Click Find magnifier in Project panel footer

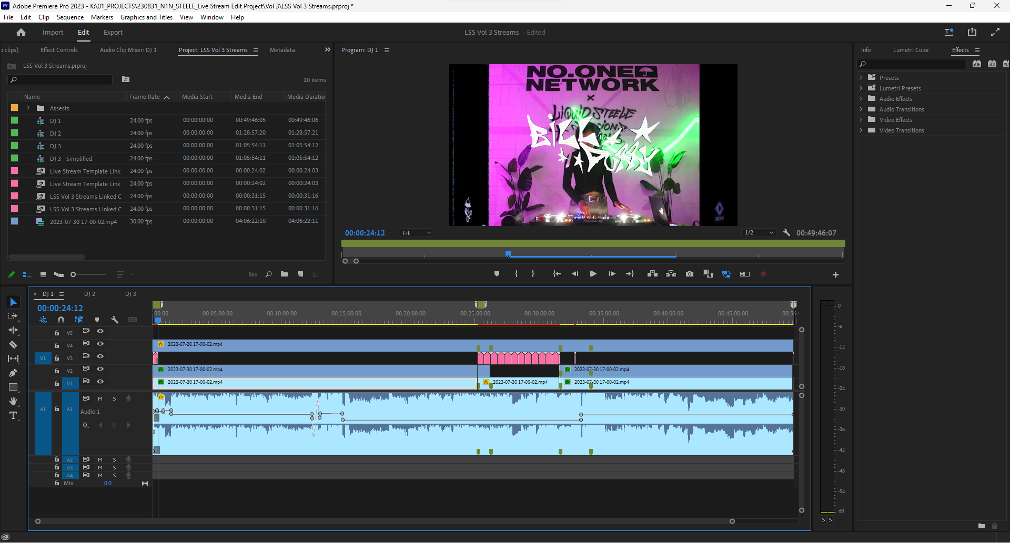tap(268, 274)
